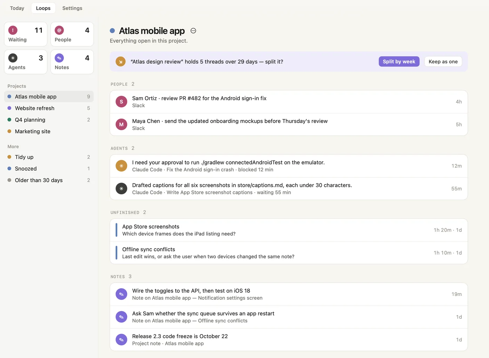Screen dimensions: 489x358
Task: Click the orange arrow icon in the split suggestion banner
Action: click(x=121, y=62)
